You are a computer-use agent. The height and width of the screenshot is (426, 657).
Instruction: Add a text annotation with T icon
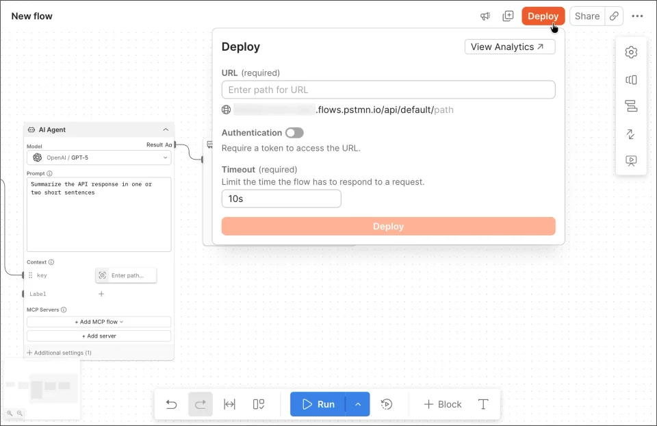(483, 404)
